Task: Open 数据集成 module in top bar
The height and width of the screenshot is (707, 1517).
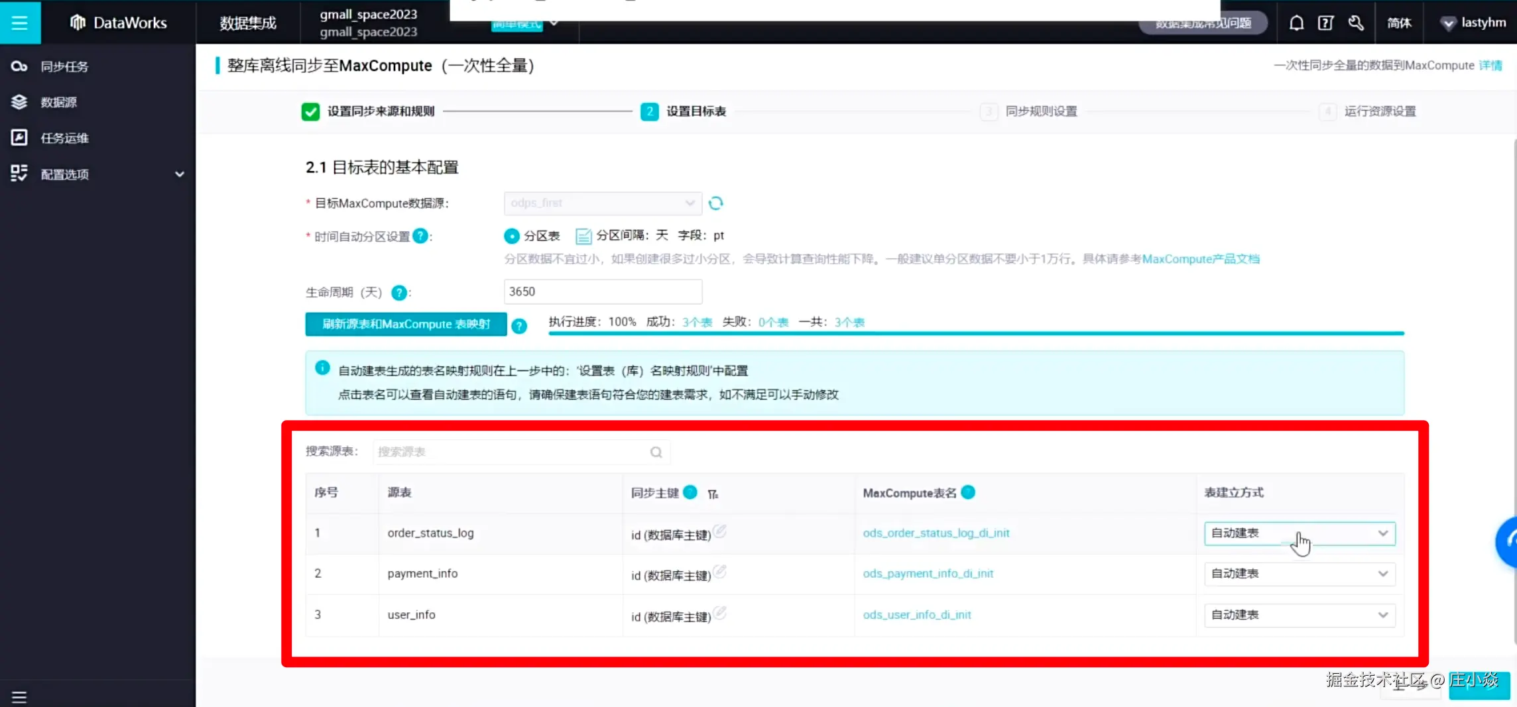Action: (x=248, y=23)
